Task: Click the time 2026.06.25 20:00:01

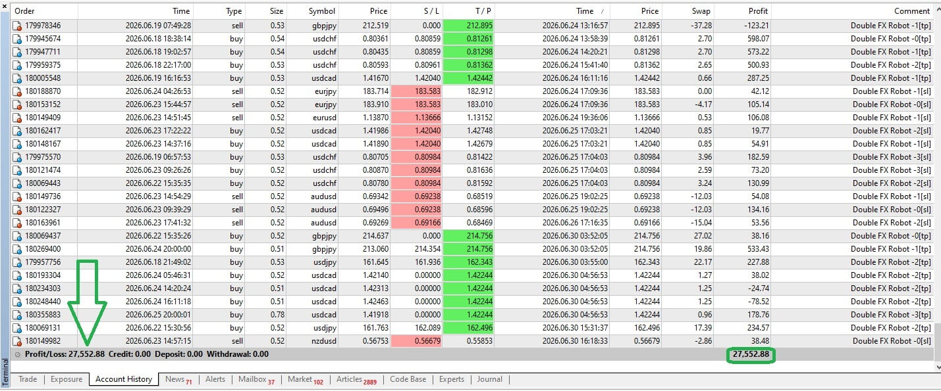Action: (x=158, y=315)
